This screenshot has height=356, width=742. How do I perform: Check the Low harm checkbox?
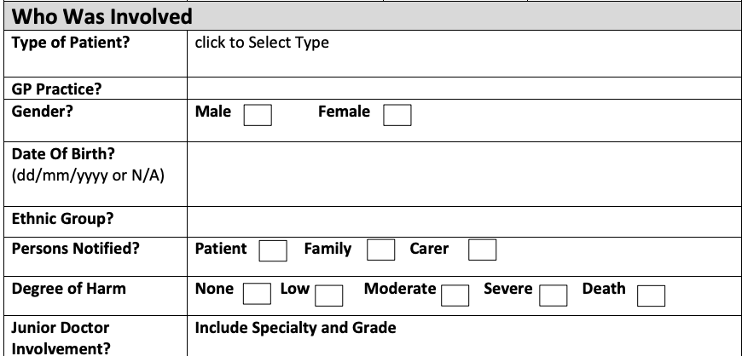point(329,295)
